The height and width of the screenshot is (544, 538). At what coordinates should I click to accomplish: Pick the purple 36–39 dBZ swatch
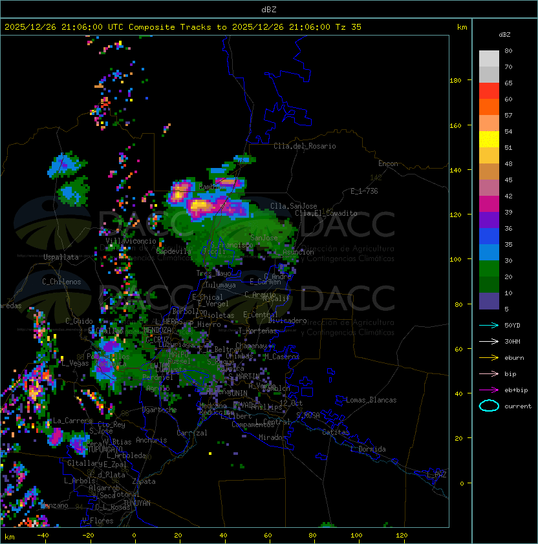click(489, 220)
